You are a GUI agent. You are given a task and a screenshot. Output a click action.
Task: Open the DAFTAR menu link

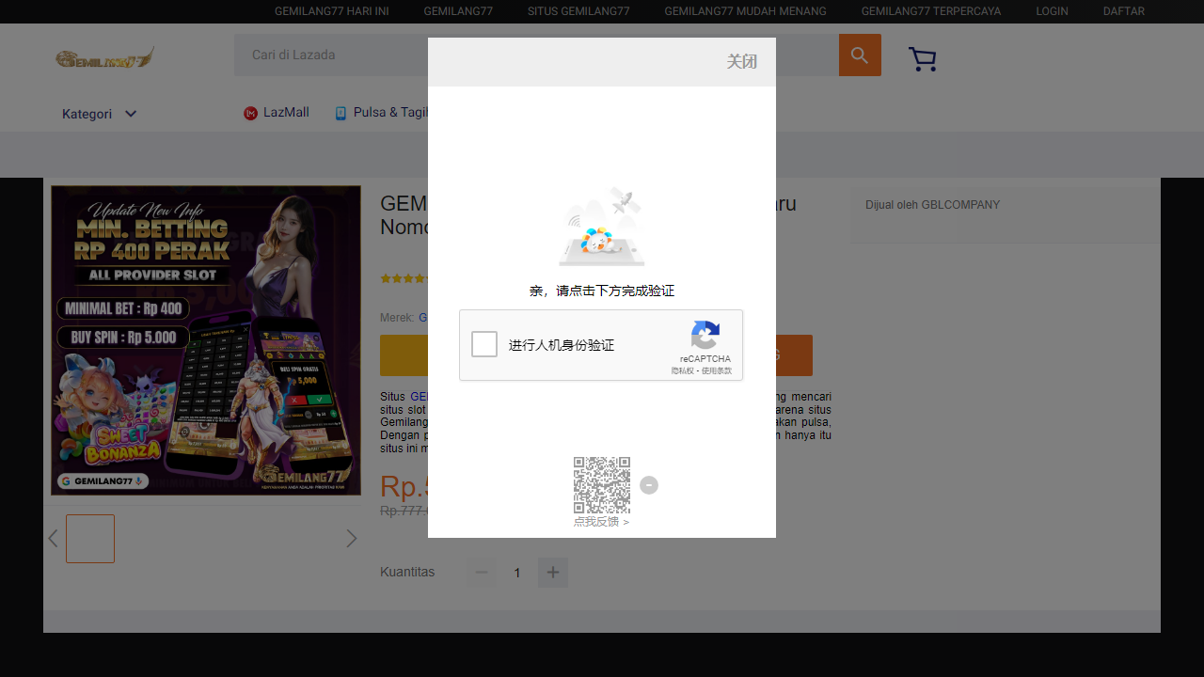click(x=1123, y=11)
